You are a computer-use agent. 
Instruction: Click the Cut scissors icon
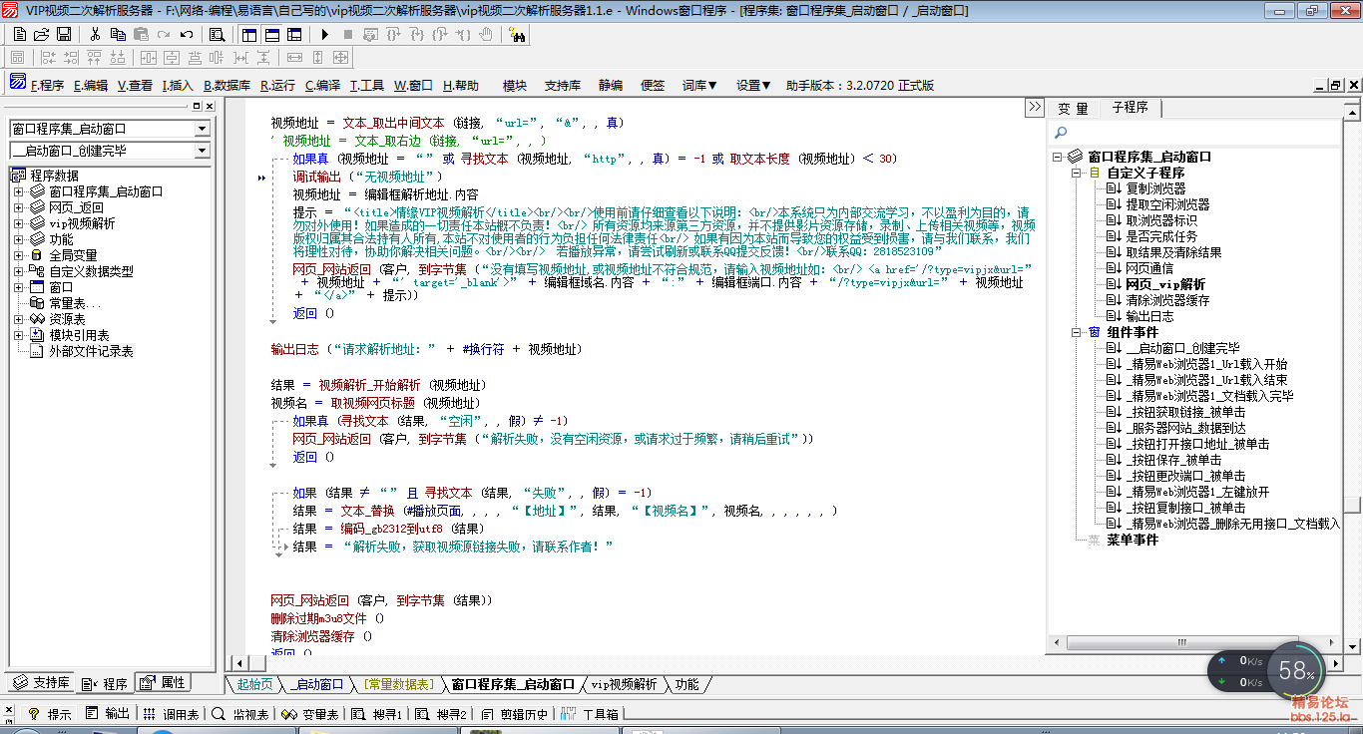click(95, 34)
